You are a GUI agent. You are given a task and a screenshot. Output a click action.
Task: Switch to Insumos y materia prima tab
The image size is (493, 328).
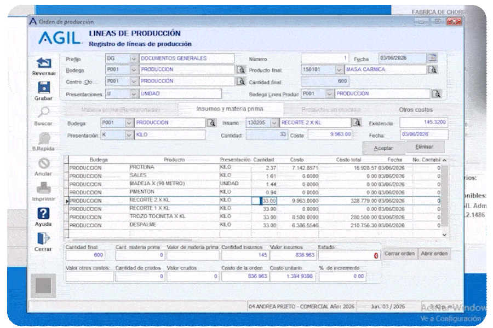click(x=230, y=109)
